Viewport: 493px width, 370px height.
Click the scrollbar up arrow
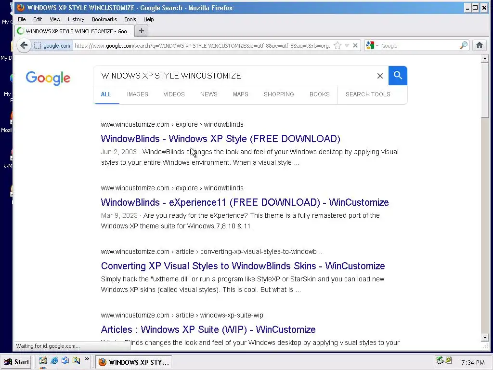(x=485, y=58)
